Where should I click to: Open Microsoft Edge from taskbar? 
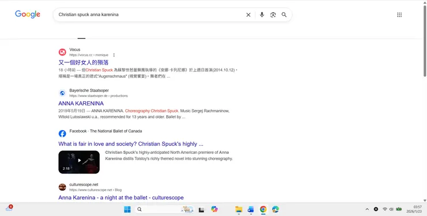275,209
